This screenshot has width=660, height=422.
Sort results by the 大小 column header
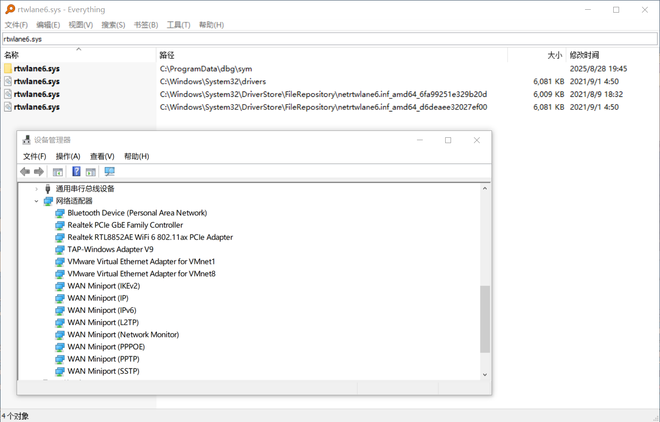pyautogui.click(x=537, y=55)
